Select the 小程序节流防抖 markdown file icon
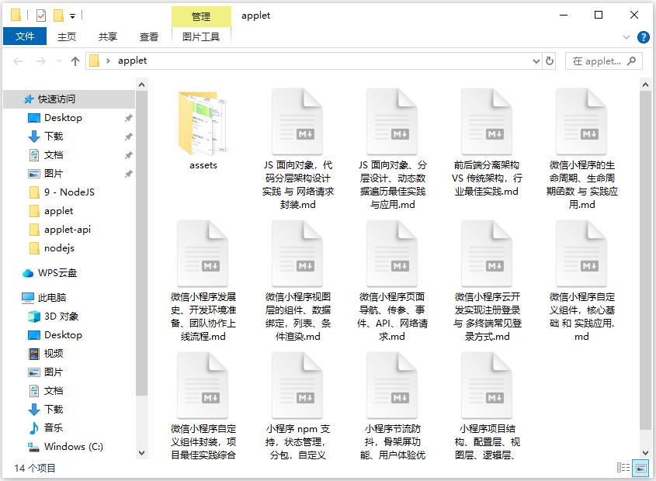Image resolution: width=656 pixels, height=481 pixels. click(392, 386)
